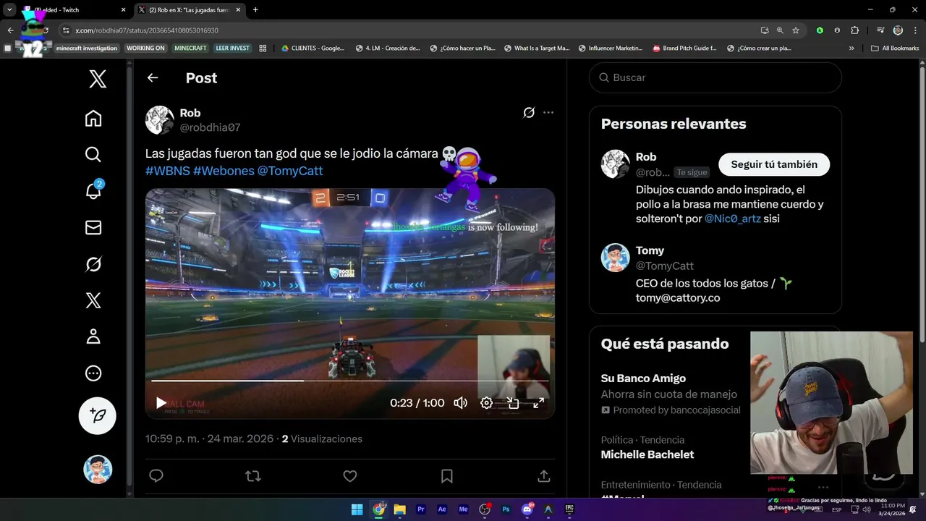
Task: Open Premium X icon in sidebar
Action: pyautogui.click(x=93, y=300)
